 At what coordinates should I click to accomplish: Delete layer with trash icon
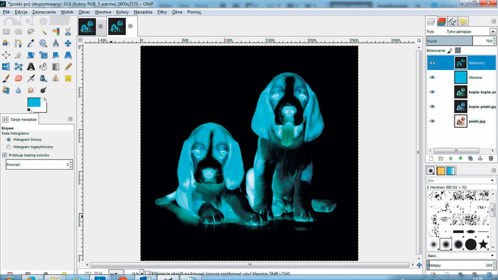[x=491, y=158]
